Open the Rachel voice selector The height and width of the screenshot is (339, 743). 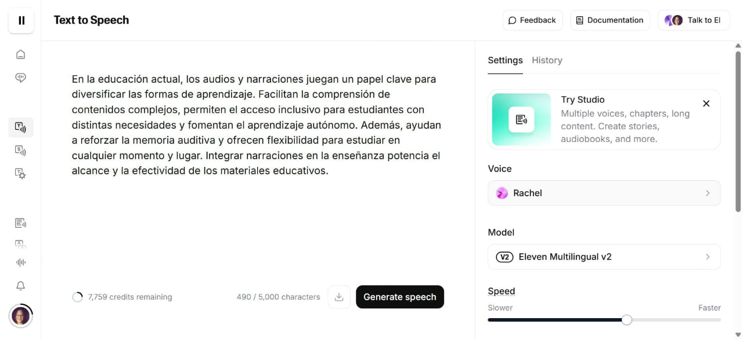tap(604, 193)
